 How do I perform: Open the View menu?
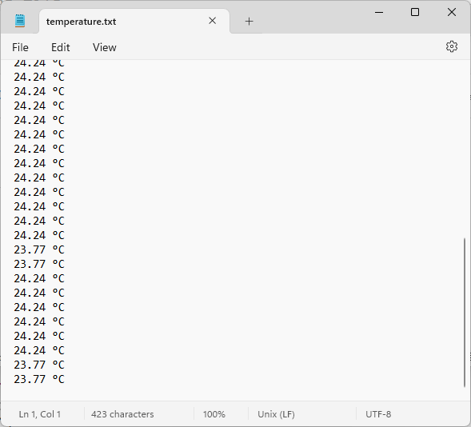click(x=104, y=47)
